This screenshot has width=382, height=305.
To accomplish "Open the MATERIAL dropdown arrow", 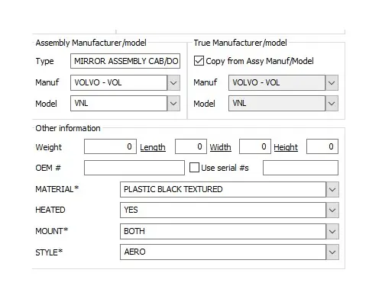I will 332,189.
